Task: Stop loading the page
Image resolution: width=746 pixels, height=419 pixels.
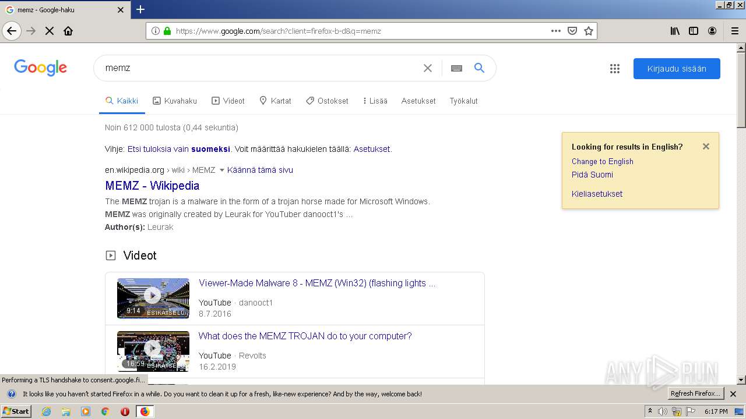Action: pos(50,31)
